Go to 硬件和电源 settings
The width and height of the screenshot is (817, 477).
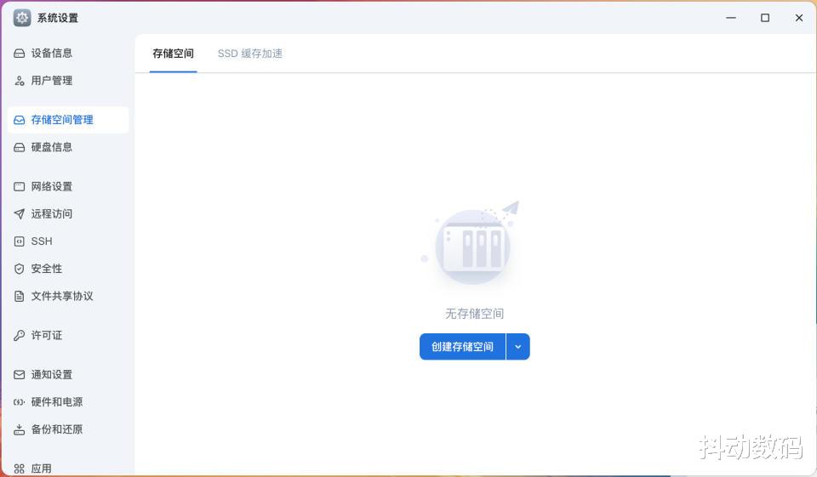point(68,402)
